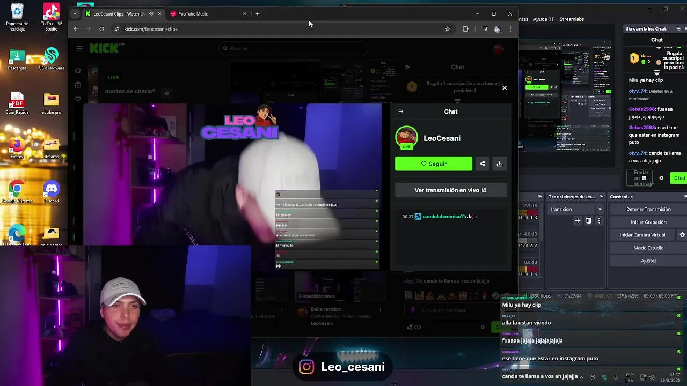Open Kick sidebar browse icon
Viewport: 687px width, 386px height.
[78, 85]
